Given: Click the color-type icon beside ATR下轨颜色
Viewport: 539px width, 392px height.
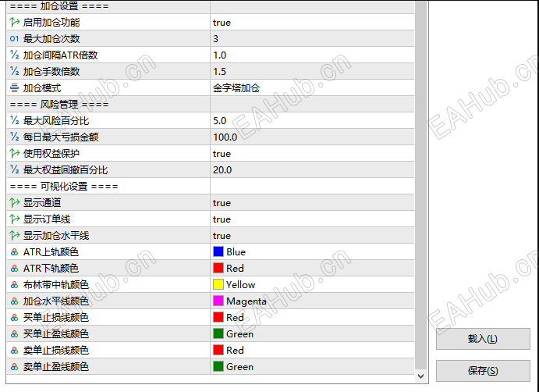Looking at the screenshot, I should pyautogui.click(x=15, y=268).
